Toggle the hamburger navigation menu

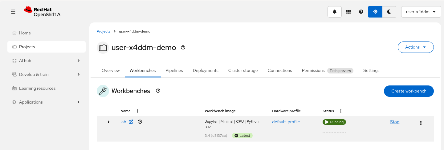pos(13,12)
